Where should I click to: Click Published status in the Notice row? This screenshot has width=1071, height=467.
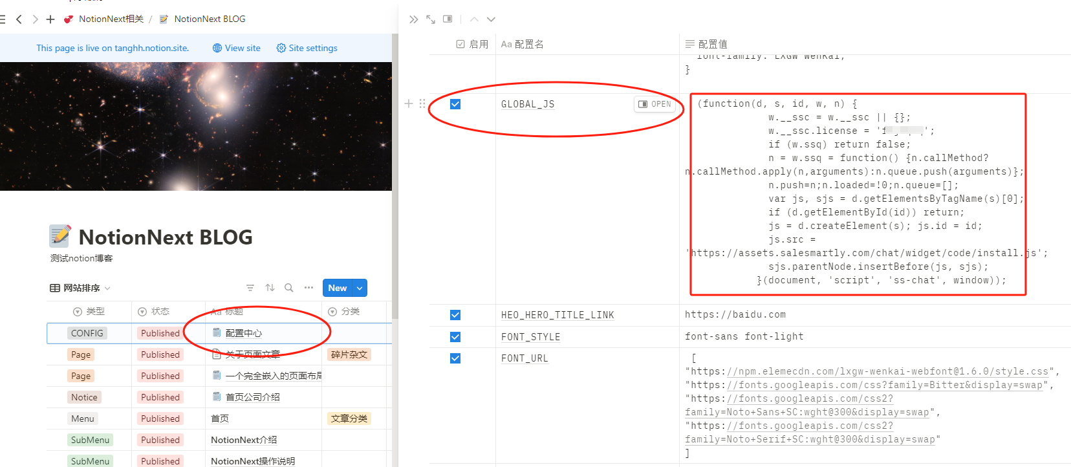coord(160,397)
